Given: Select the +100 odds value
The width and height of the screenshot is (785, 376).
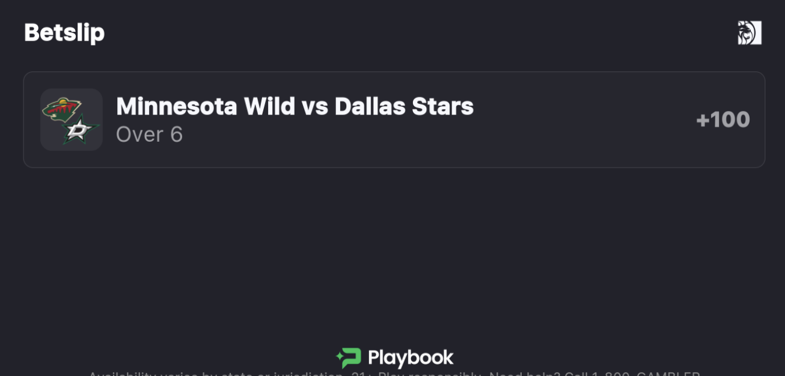Looking at the screenshot, I should pyautogui.click(x=722, y=120).
